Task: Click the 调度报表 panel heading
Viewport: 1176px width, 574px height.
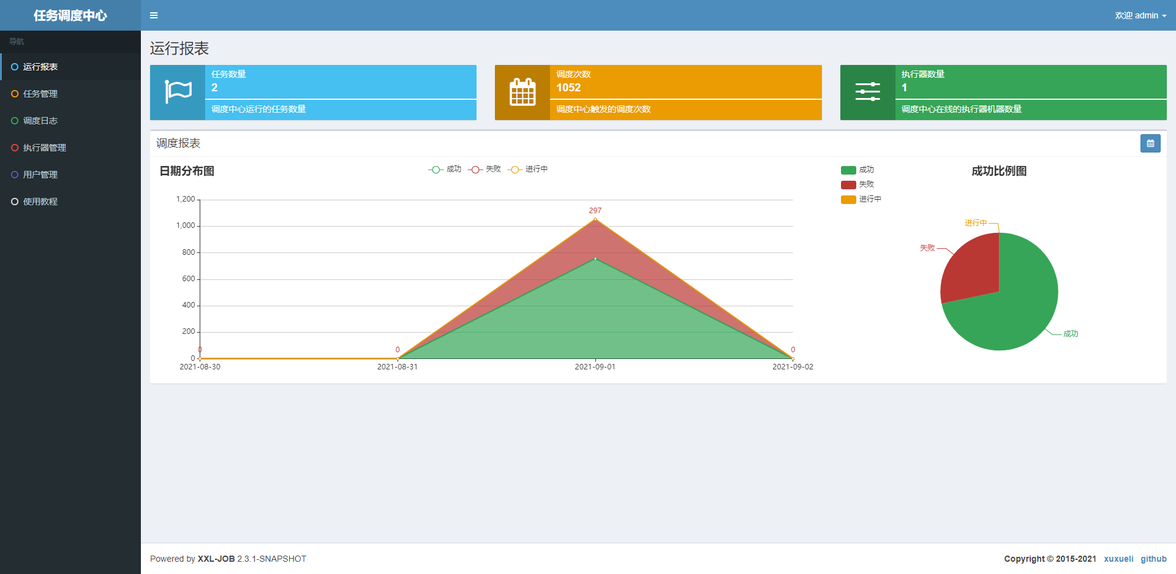Action: (x=178, y=143)
